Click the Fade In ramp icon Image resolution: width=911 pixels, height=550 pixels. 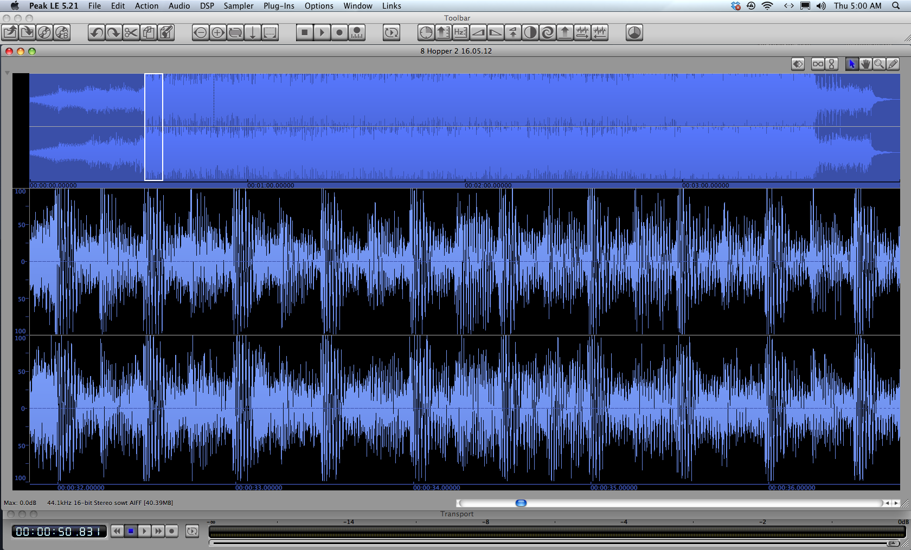478,33
